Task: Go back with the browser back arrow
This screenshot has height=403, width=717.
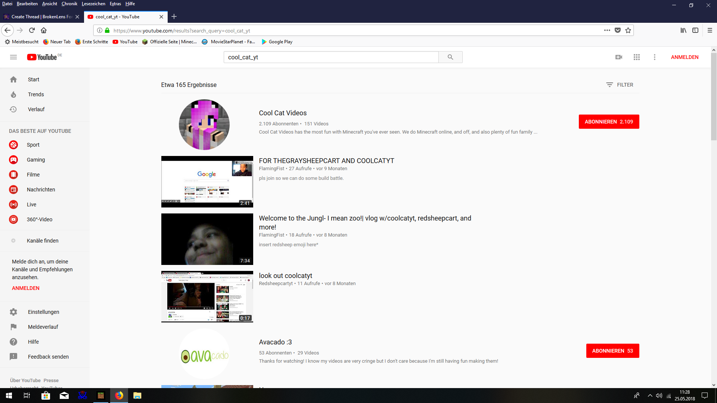Action: [x=7, y=30]
